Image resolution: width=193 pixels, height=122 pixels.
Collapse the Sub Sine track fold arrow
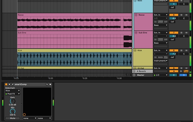136,33
